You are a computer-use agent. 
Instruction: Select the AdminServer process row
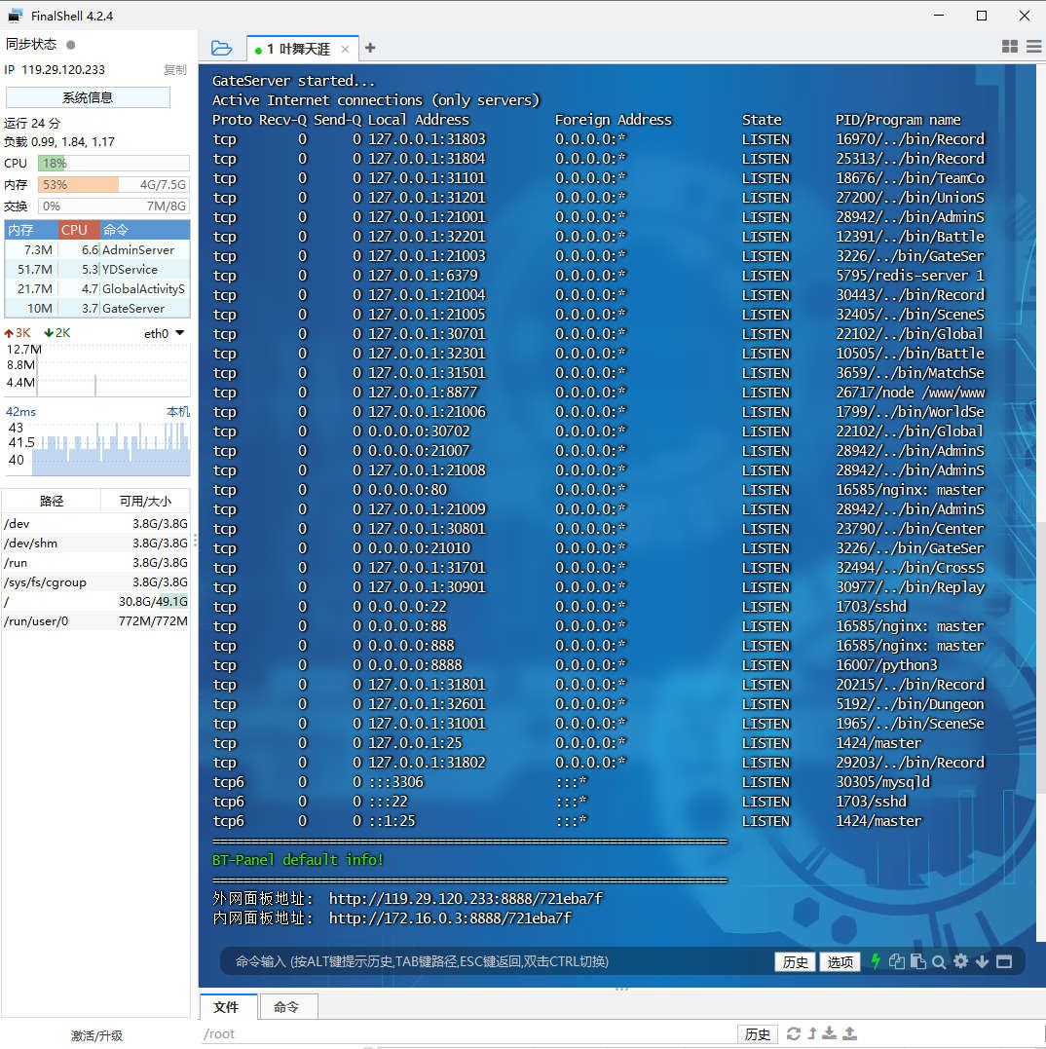[97, 249]
